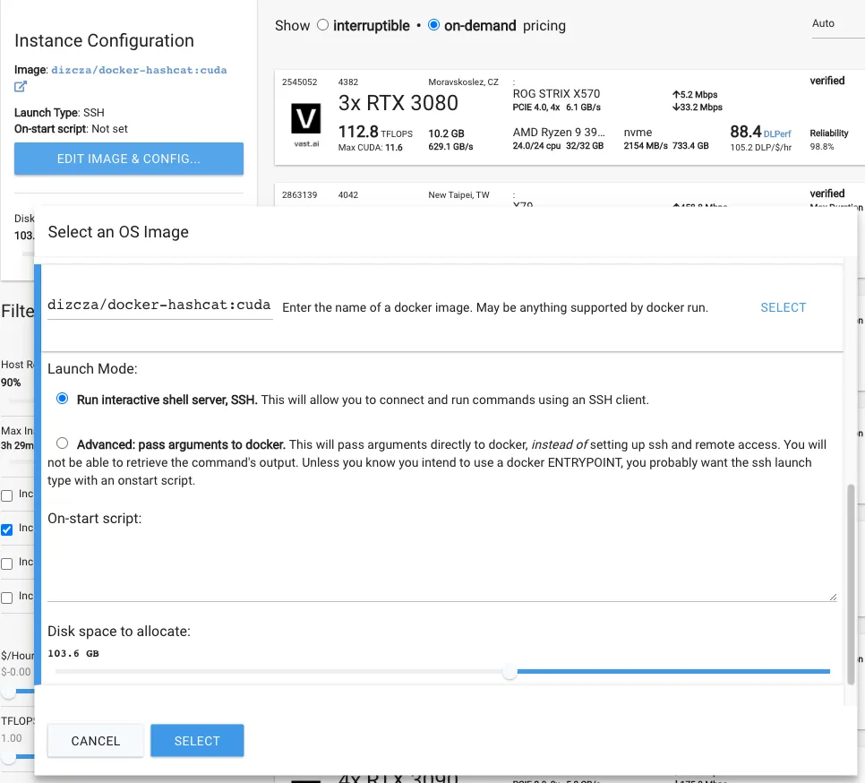Screen dimensions: 865x783
Task: Click the DLPerf link on the first listing
Action: pyautogui.click(x=777, y=134)
